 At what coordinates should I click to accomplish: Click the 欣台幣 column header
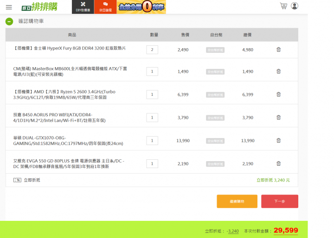[x=216, y=35]
